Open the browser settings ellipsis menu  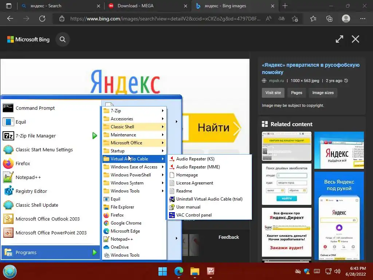click(x=362, y=19)
